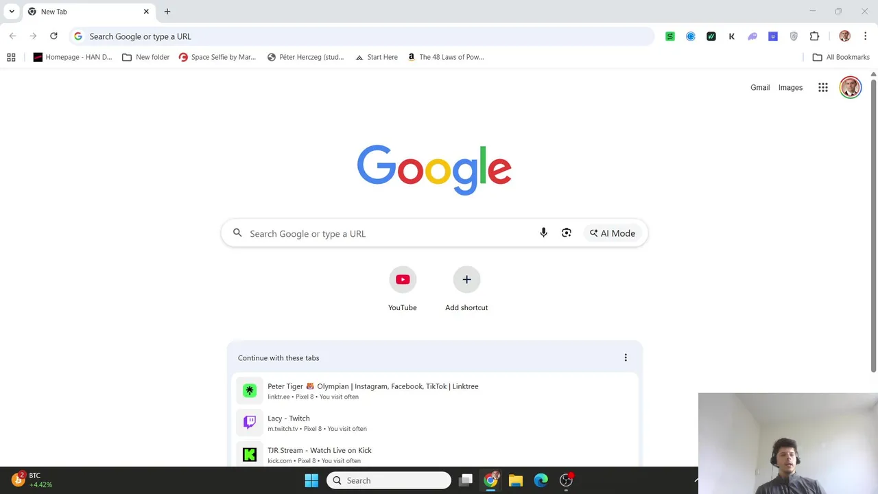Screen dimensions: 878x494
Task: Expand the All Bookmarks folder
Action: (841, 58)
